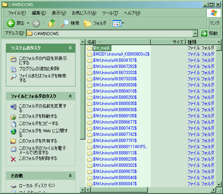Select $NtUninstallKB887472$ folder icon
The width and height of the screenshot is (223, 194).
click(x=90, y=129)
